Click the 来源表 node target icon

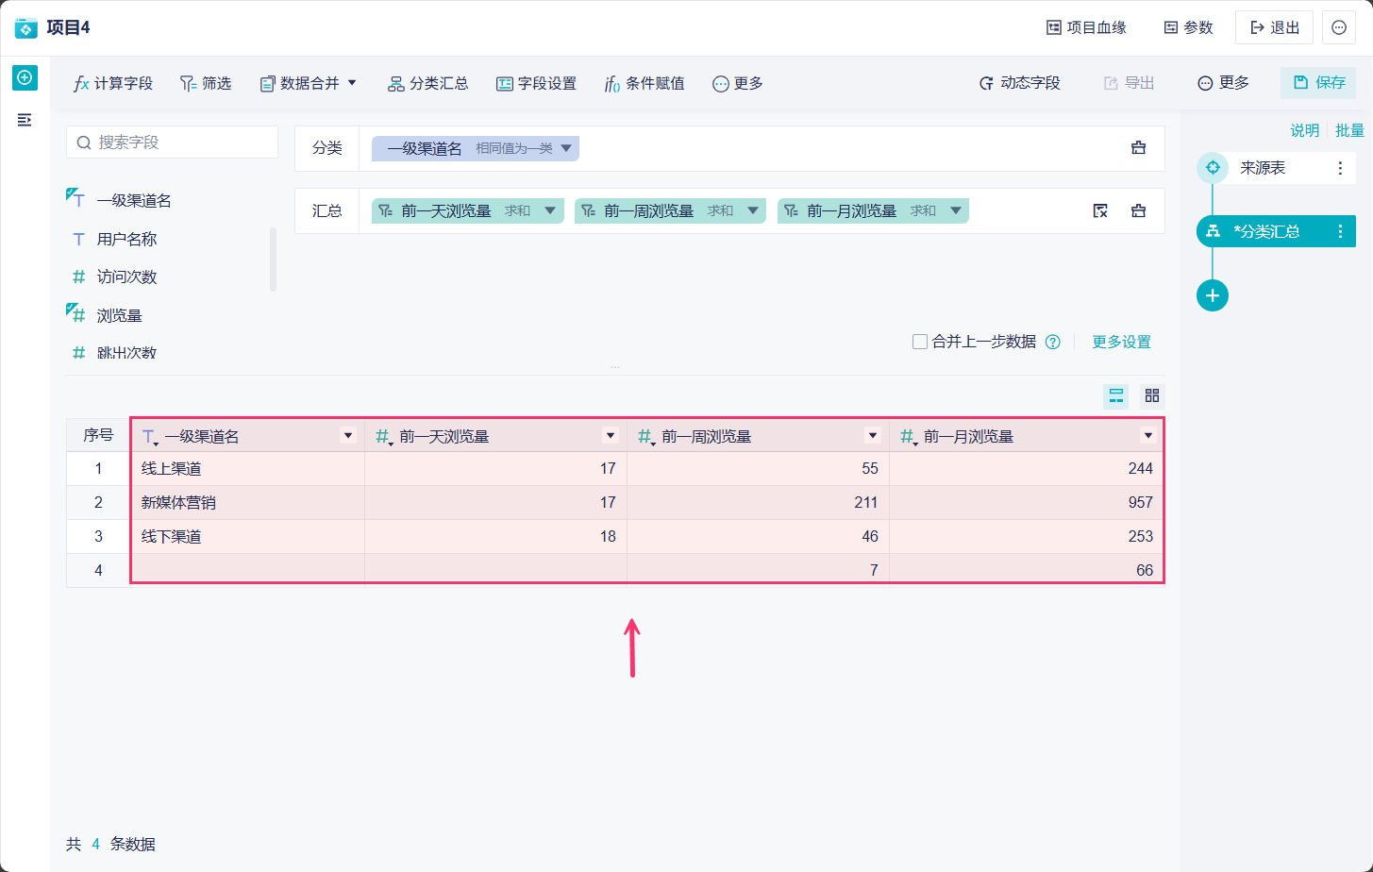(x=1214, y=168)
